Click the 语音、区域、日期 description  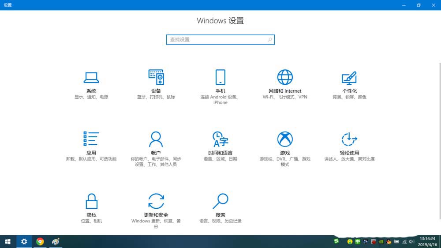coord(220,159)
